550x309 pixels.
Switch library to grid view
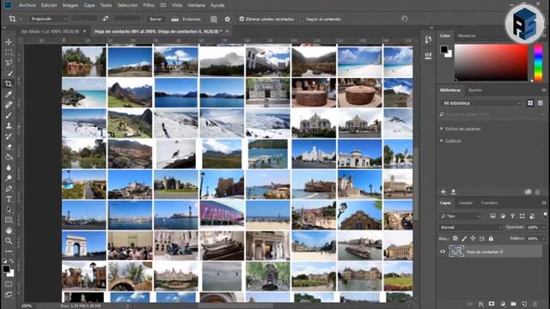tap(530, 103)
